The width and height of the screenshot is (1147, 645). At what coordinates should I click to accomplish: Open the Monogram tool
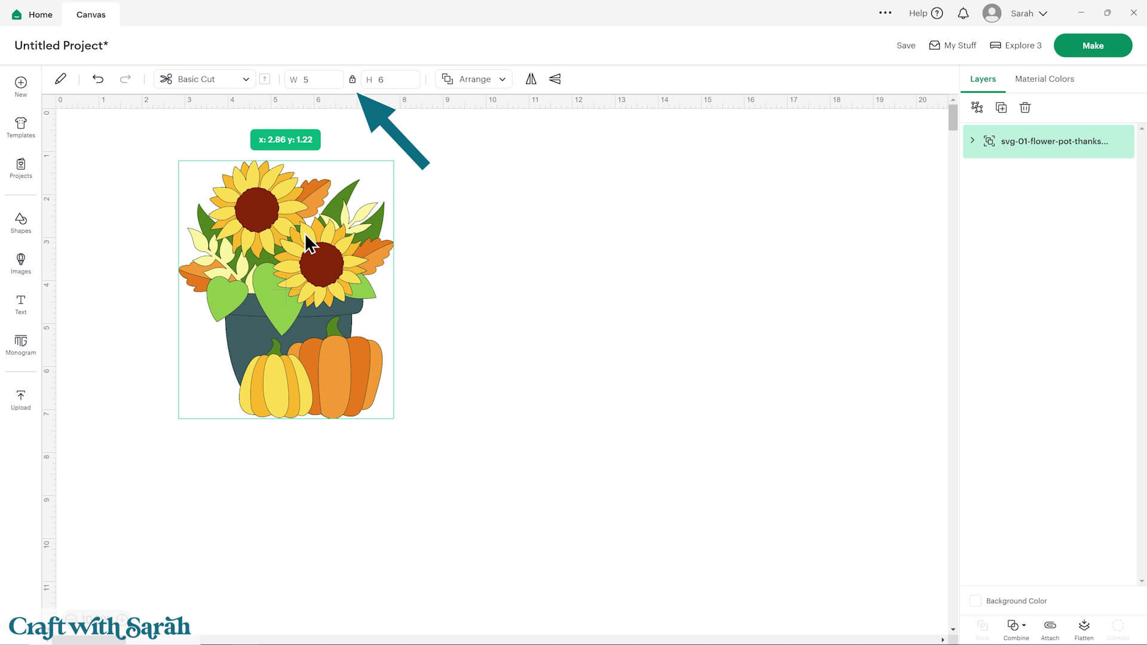pos(20,345)
